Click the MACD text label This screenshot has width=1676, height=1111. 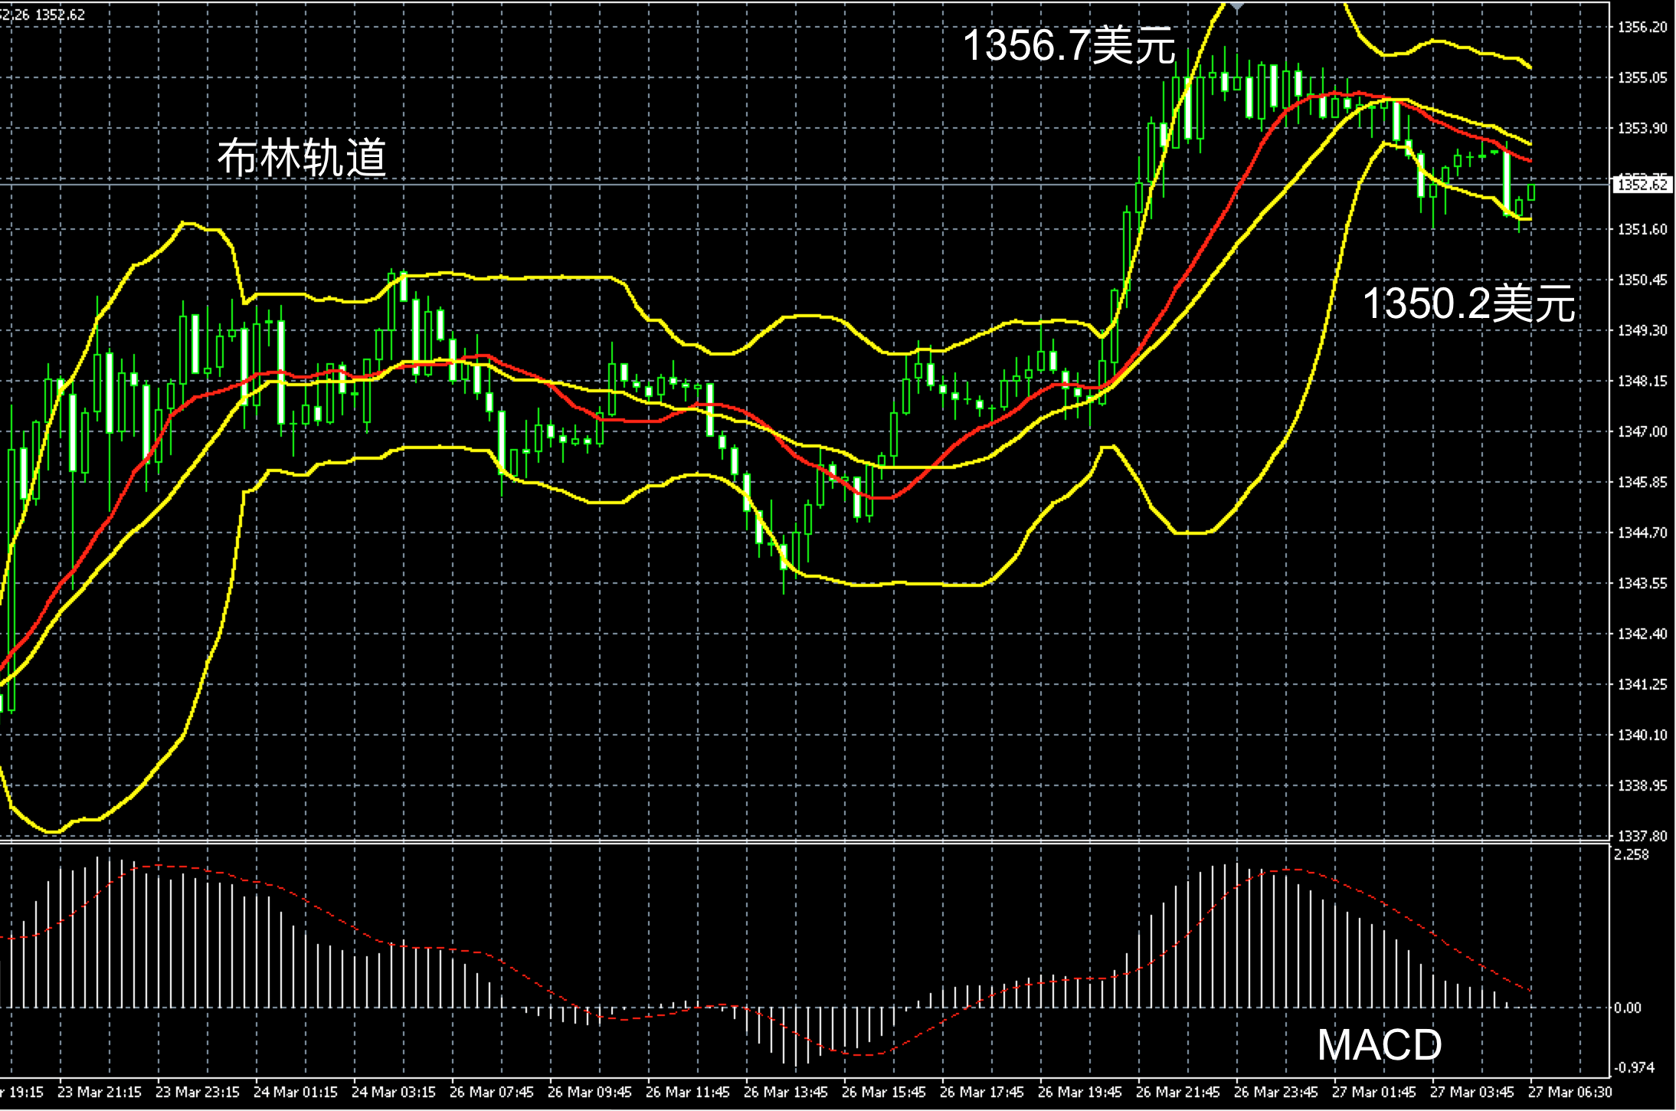pyautogui.click(x=1379, y=1045)
